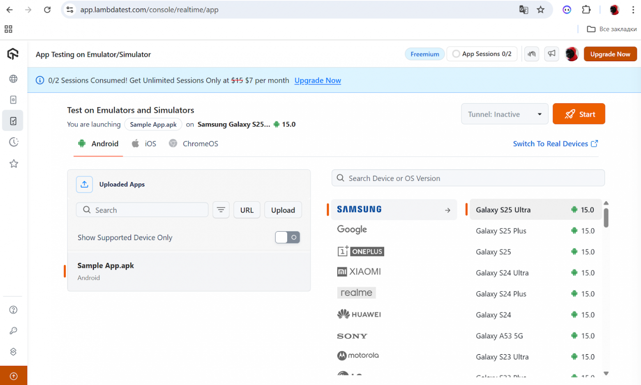Click the megaphone announcements icon
The height and width of the screenshot is (385, 641).
point(551,54)
